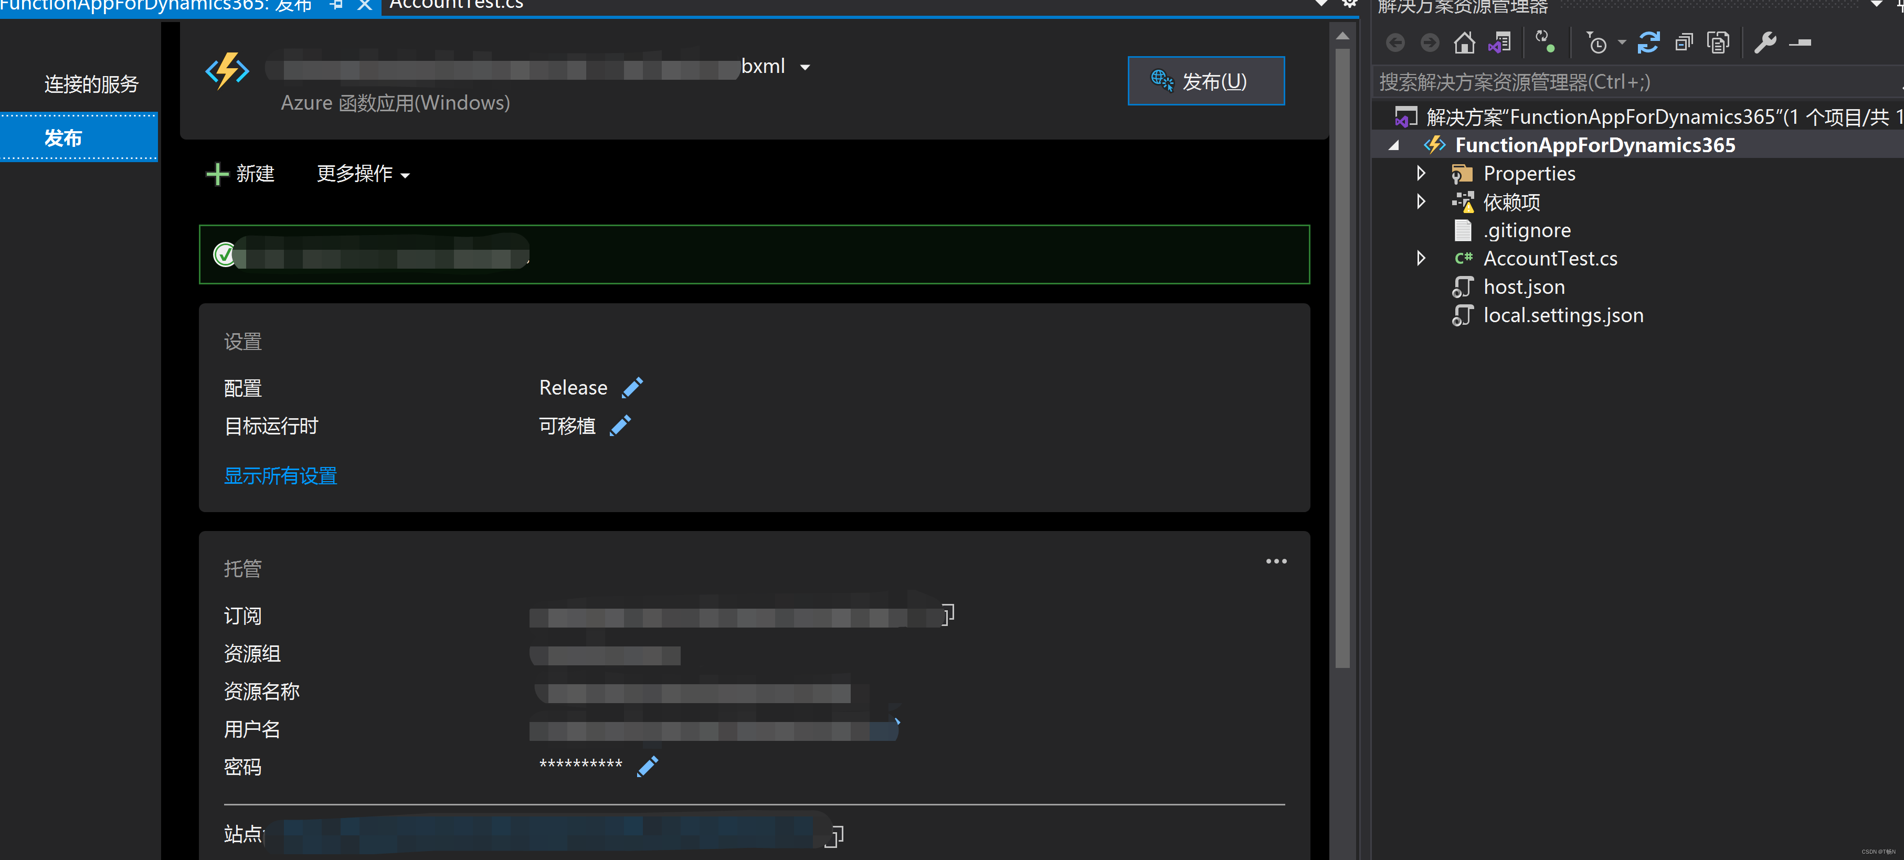Image resolution: width=1904 pixels, height=860 pixels.
Task: Select host.json in Solution Explorer
Action: pos(1524,286)
